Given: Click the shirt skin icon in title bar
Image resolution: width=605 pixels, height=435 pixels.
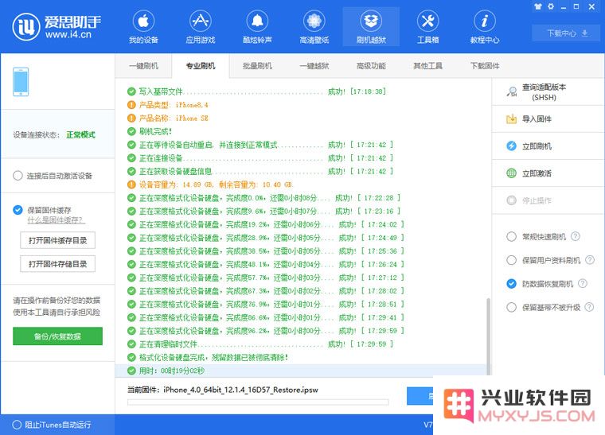Looking at the screenshot, I should tap(538, 6).
